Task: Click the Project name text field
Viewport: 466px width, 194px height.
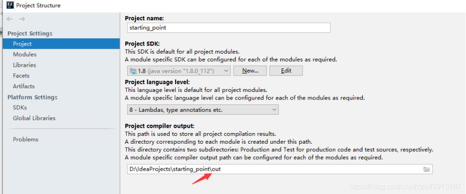Action: (227, 28)
